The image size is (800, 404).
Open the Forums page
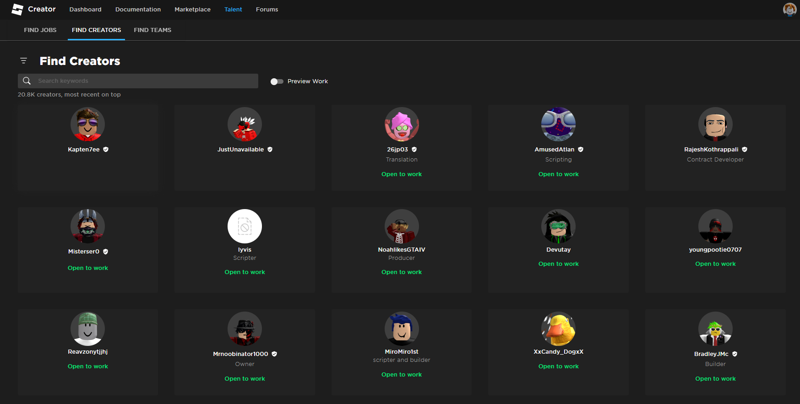click(267, 10)
